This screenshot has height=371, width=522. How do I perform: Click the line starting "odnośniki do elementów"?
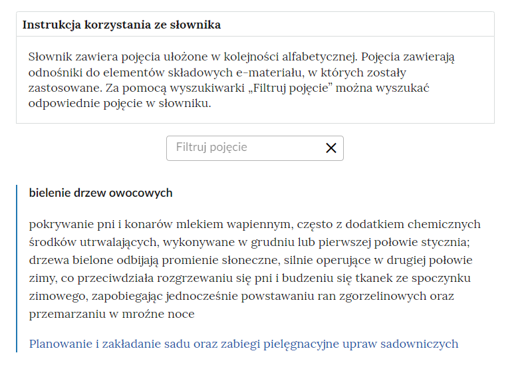coord(217,72)
